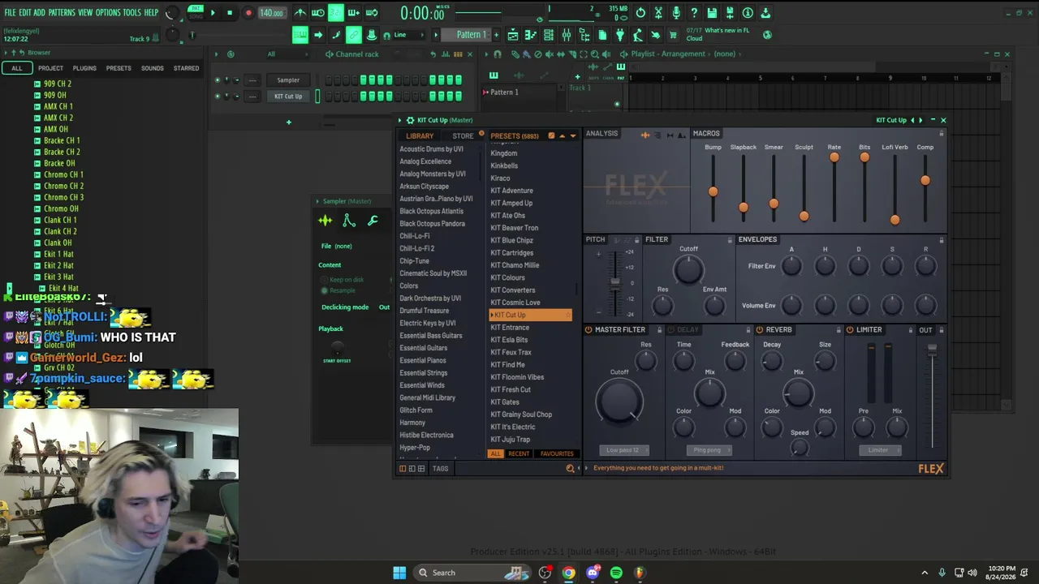Show RECENT presets in FLEX
Screen dimensions: 1039x584
[x=519, y=454]
